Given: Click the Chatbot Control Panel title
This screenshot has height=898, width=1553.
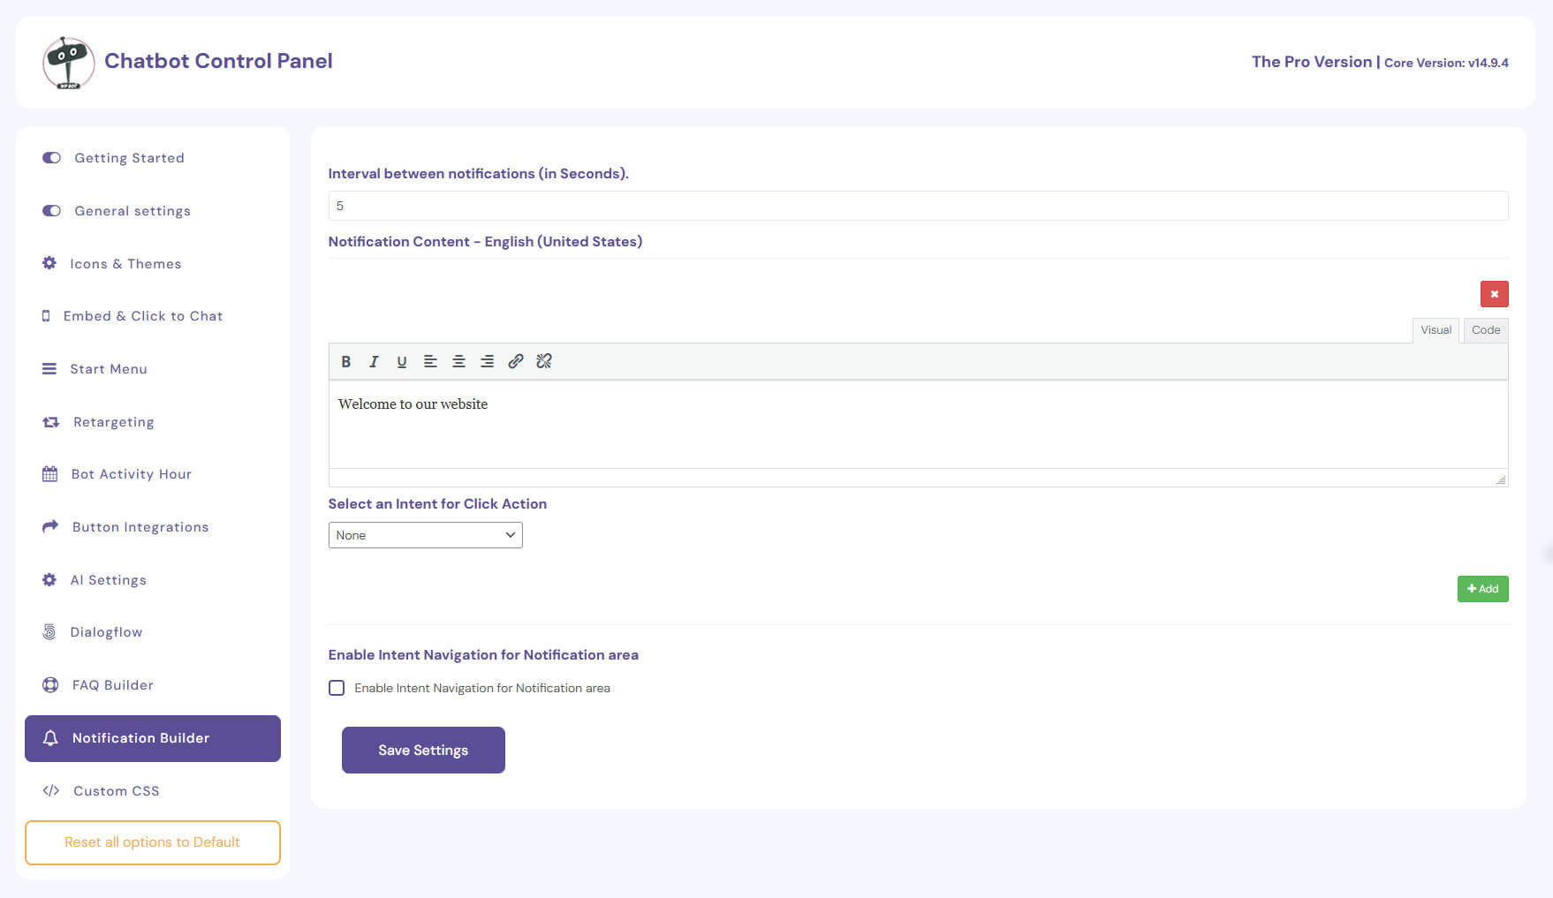Looking at the screenshot, I should click(x=218, y=61).
